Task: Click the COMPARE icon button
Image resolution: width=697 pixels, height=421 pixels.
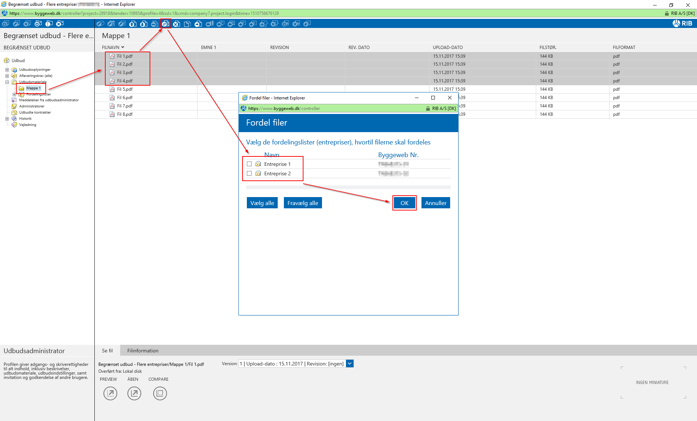Action: tap(160, 393)
